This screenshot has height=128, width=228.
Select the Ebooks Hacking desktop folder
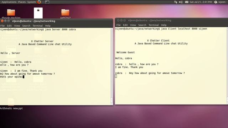pos(11,14)
